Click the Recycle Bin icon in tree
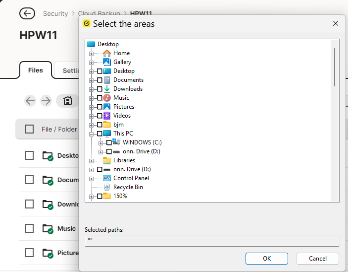 (107, 187)
